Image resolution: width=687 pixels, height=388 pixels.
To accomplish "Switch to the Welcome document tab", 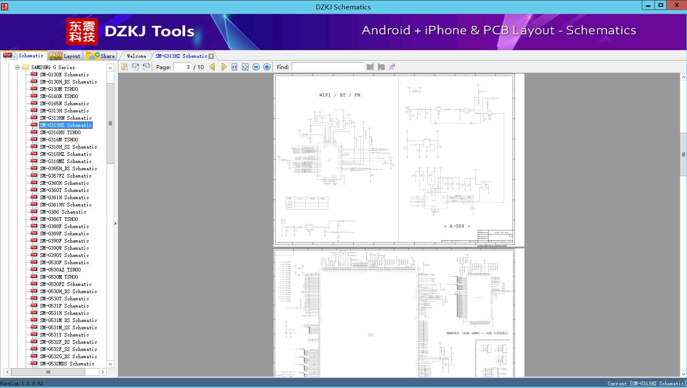I will (x=136, y=56).
